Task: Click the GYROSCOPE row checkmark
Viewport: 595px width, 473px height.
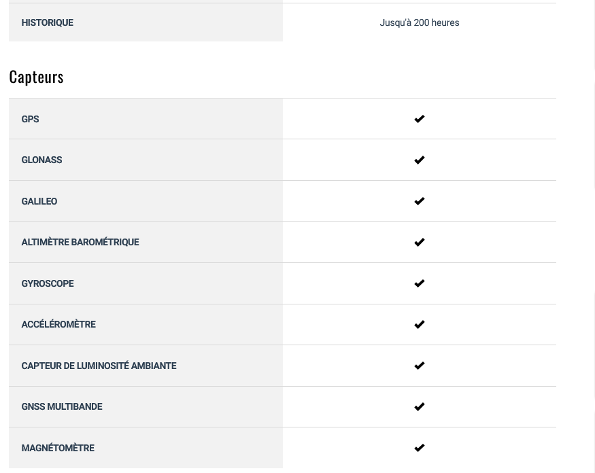Action: point(419,283)
